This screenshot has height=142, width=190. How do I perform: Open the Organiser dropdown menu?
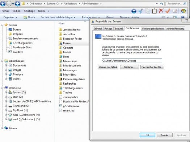[x=10, y=17]
